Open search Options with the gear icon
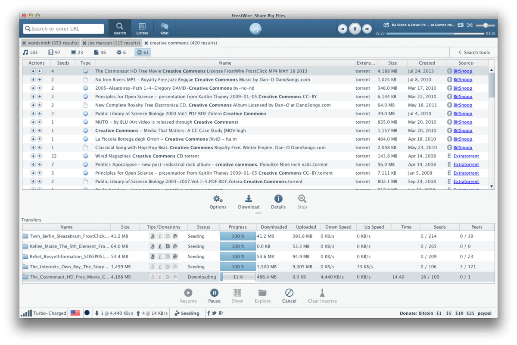The height and width of the screenshot is (345, 517). 218,202
